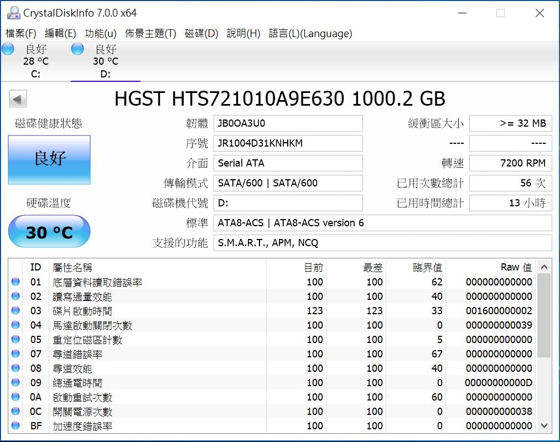Select the 總通電時間 attribute row
Image resolution: width=560 pixels, height=442 pixels.
(272, 382)
